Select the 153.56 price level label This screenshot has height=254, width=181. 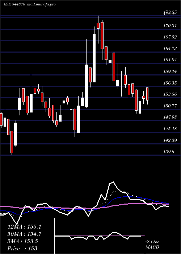pos(171,94)
